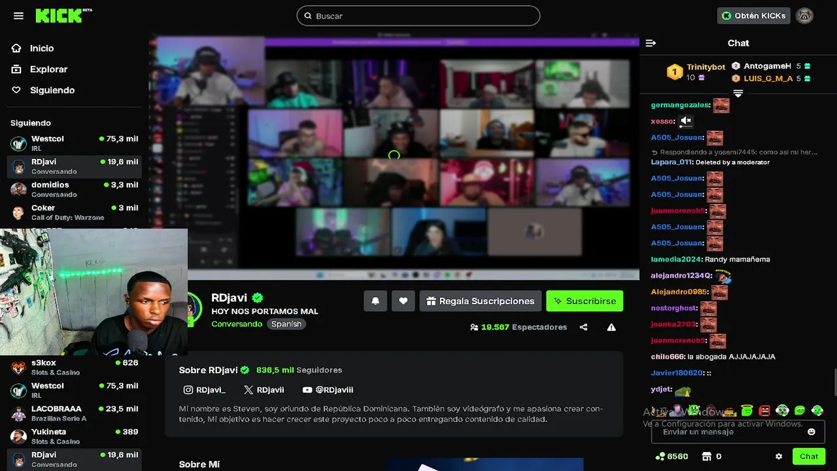The image size is (837, 471).
Task: Click Trinitybot top gifter entry
Action: pos(696,72)
